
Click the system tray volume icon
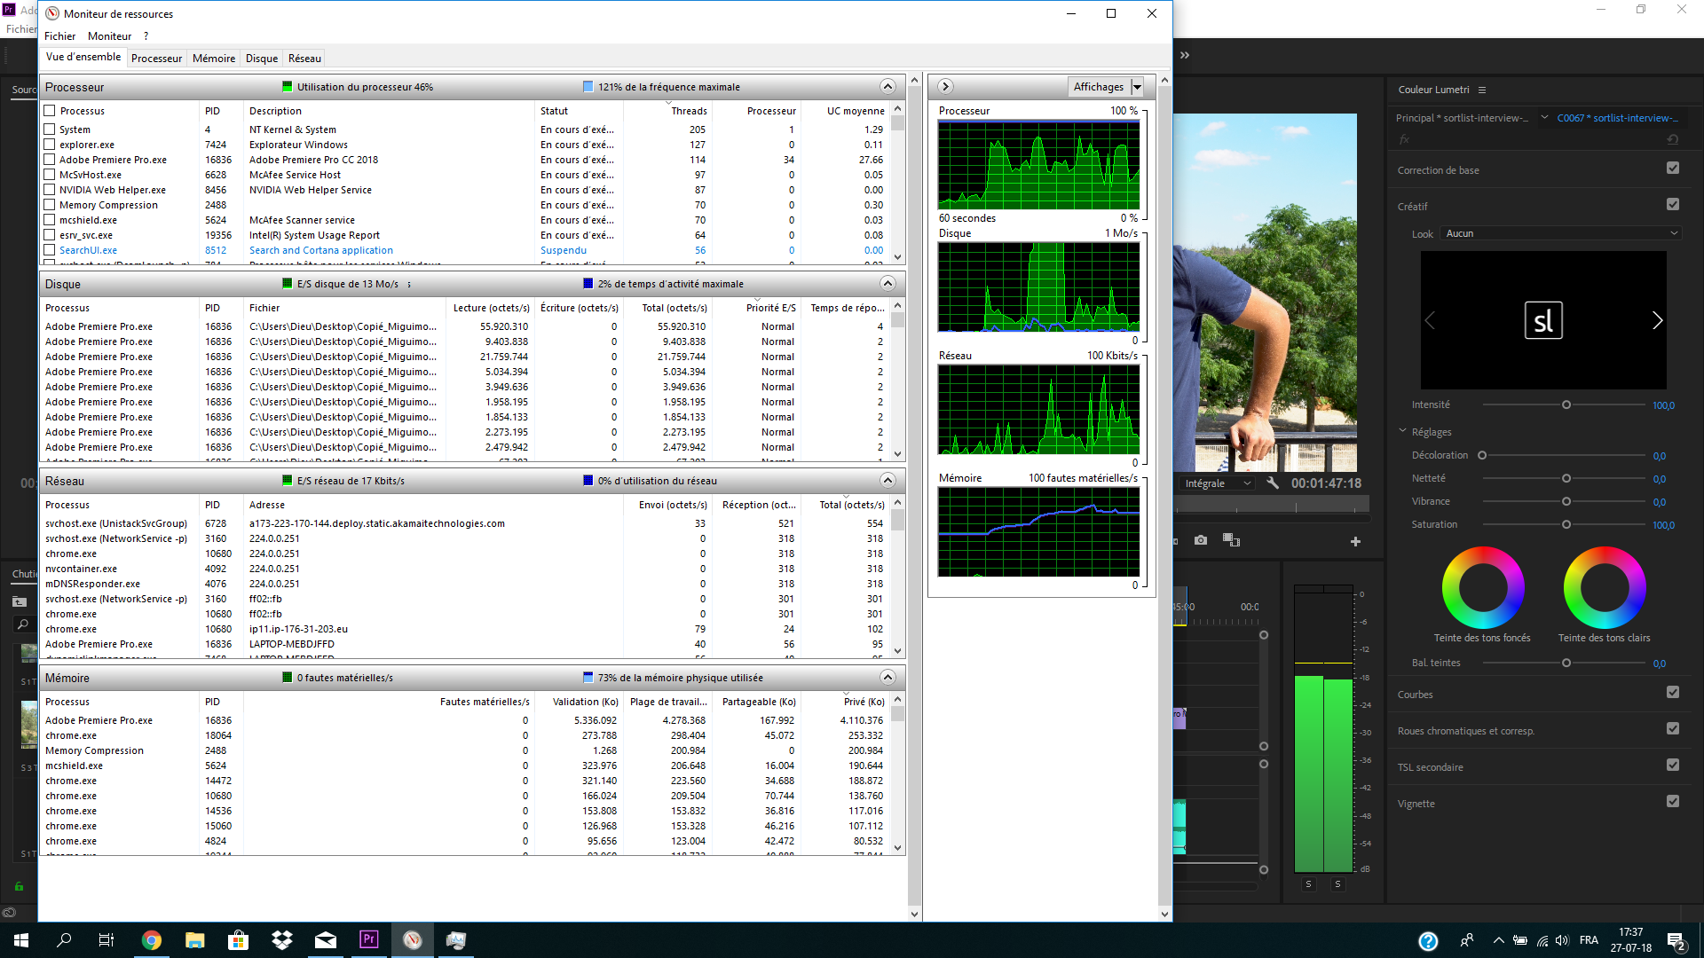(x=1562, y=940)
